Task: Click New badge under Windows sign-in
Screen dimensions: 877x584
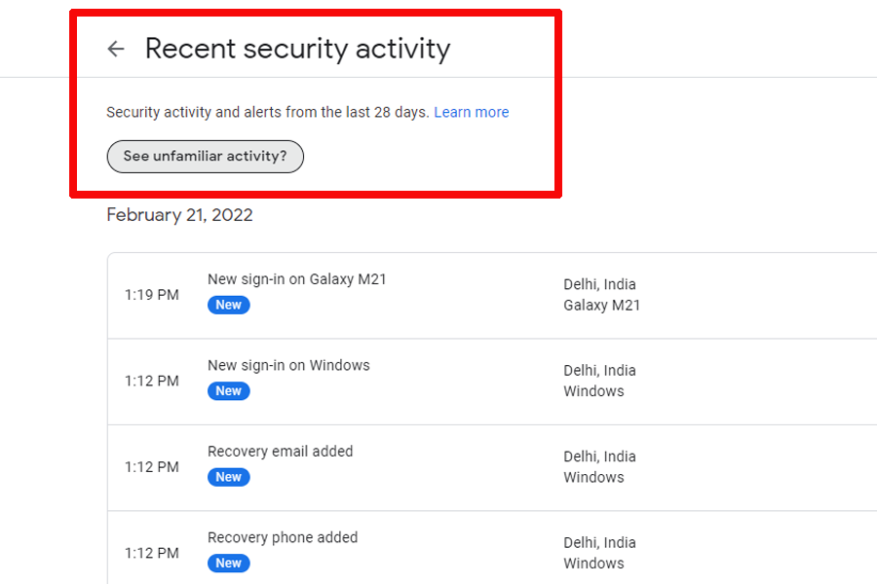Action: point(229,391)
